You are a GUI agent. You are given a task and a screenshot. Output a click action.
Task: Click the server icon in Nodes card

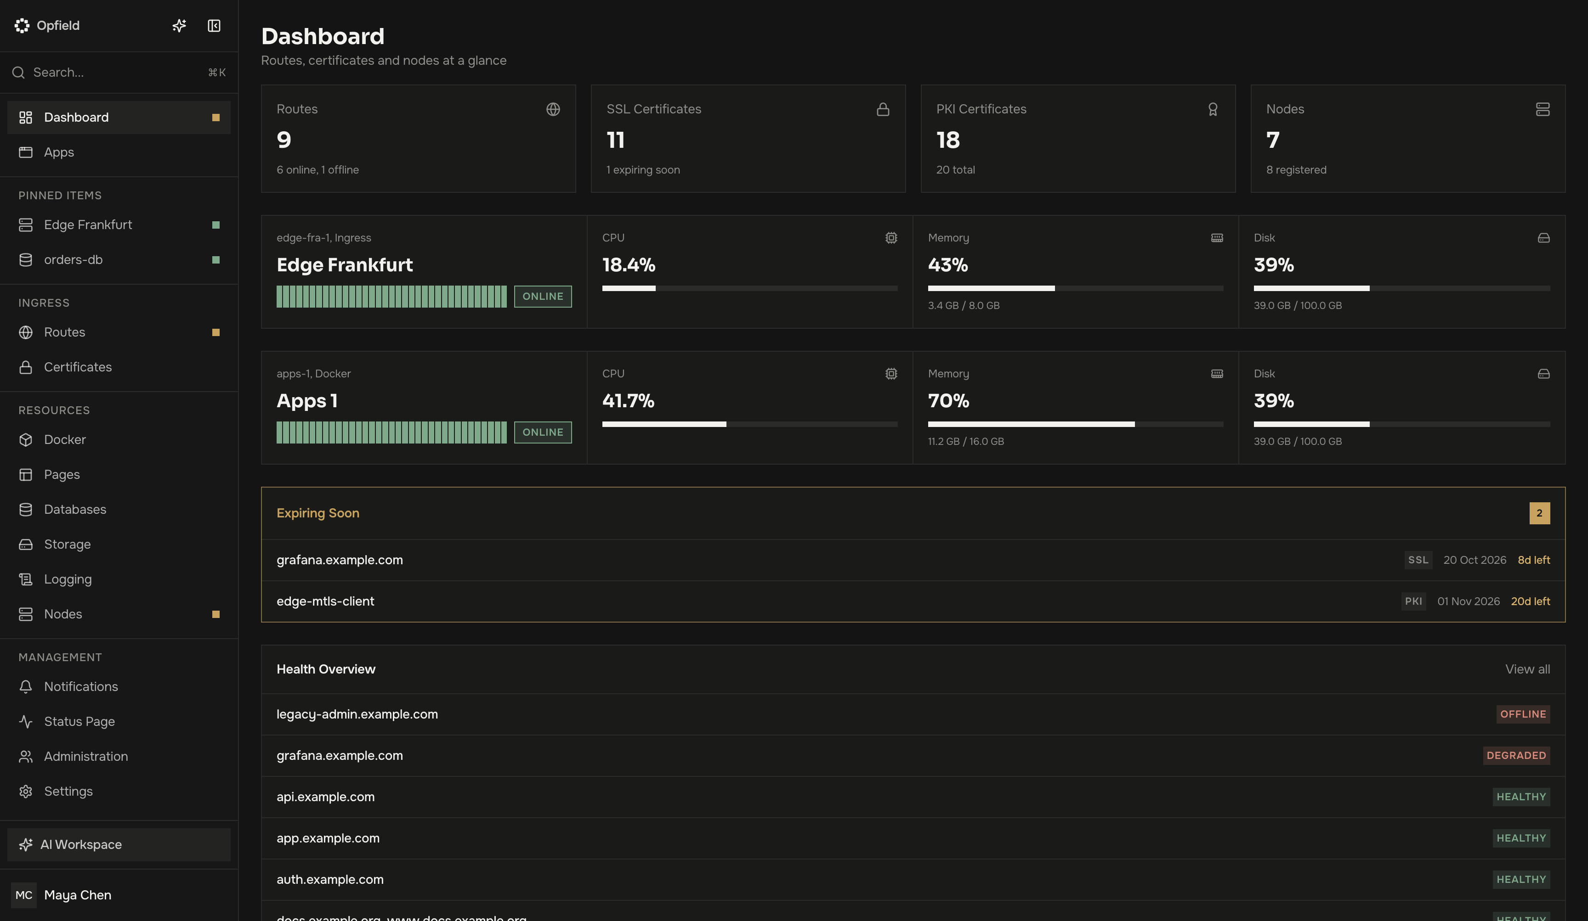coord(1543,109)
